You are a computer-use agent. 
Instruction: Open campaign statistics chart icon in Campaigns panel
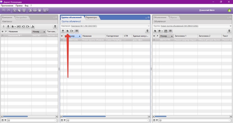(x=33, y=27)
